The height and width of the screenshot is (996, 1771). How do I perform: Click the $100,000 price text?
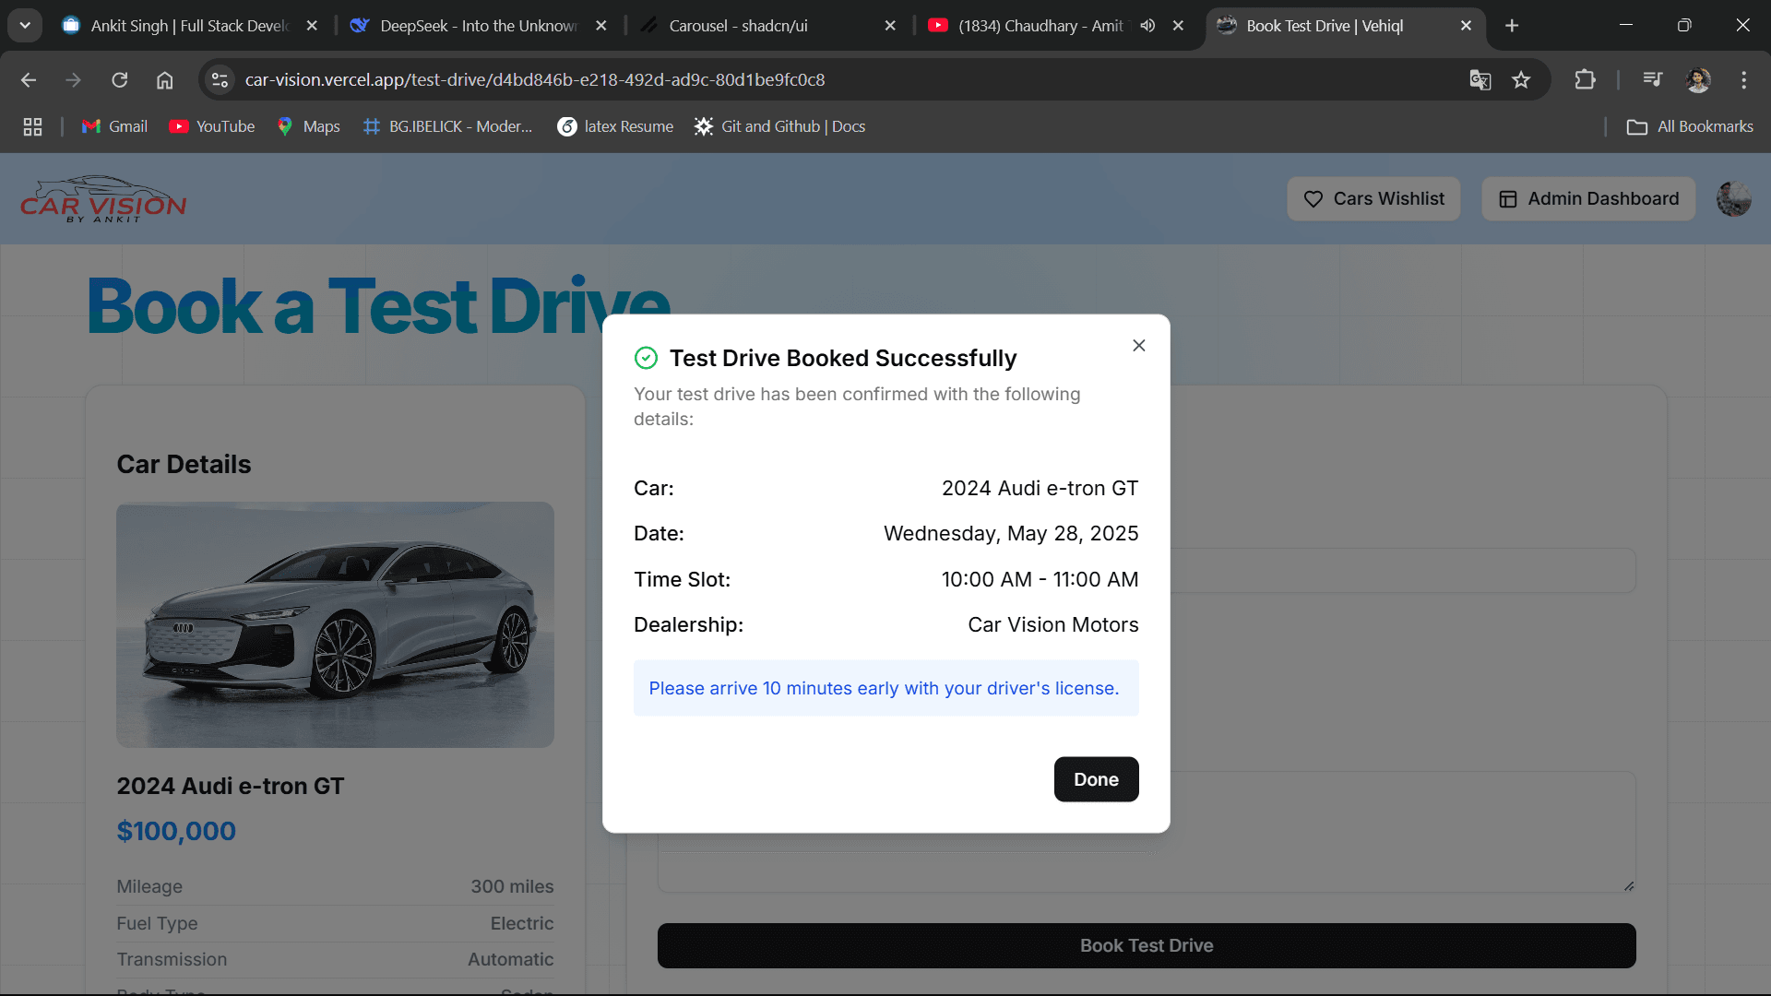coord(176,831)
